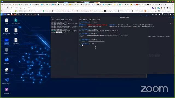Viewport: 175px width, 98px height.
Task: Open the config-2 disc icon
Action: tap(7, 51)
